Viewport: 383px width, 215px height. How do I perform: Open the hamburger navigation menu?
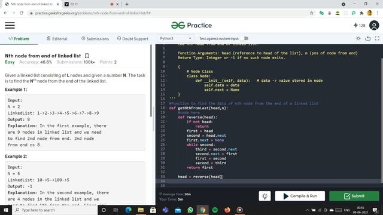pyautogui.click(x=10, y=25)
